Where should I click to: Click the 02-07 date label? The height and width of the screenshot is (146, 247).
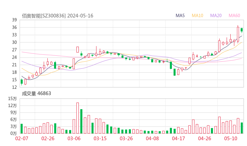[x=22, y=138]
